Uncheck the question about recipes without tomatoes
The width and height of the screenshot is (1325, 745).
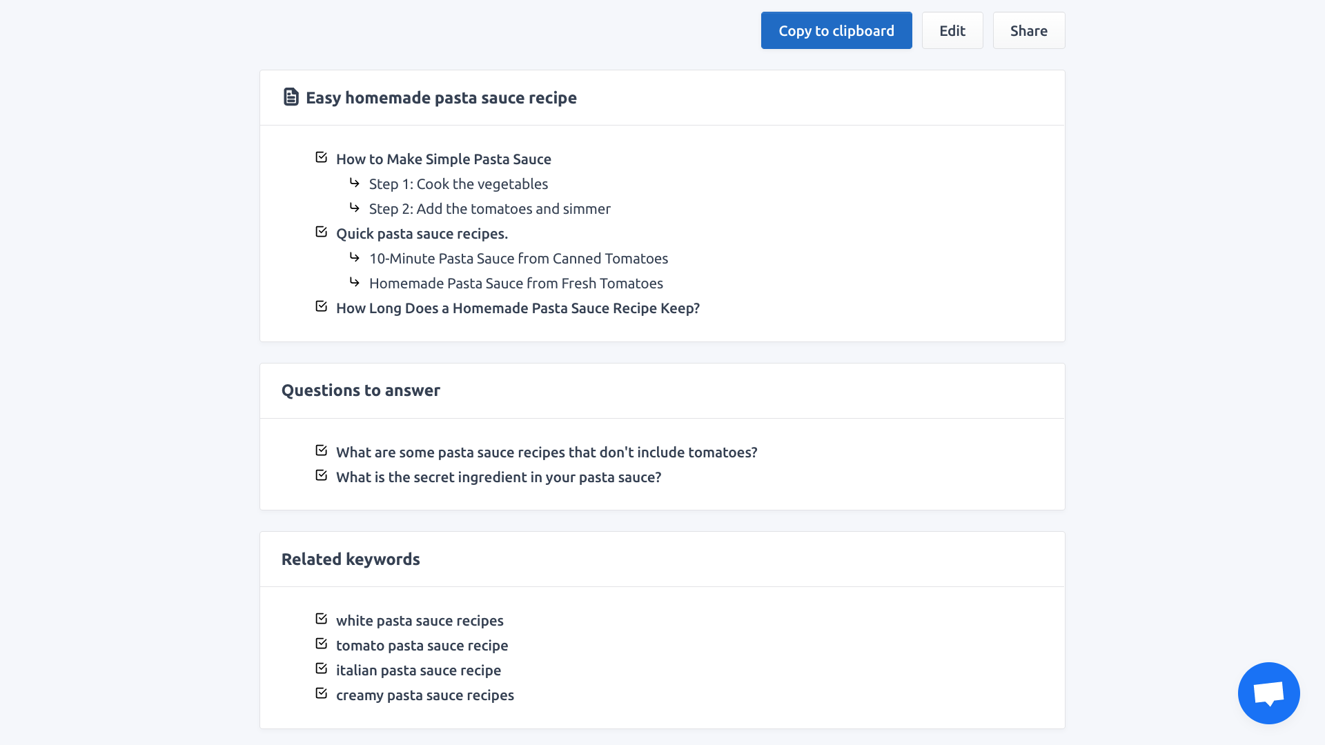321,450
